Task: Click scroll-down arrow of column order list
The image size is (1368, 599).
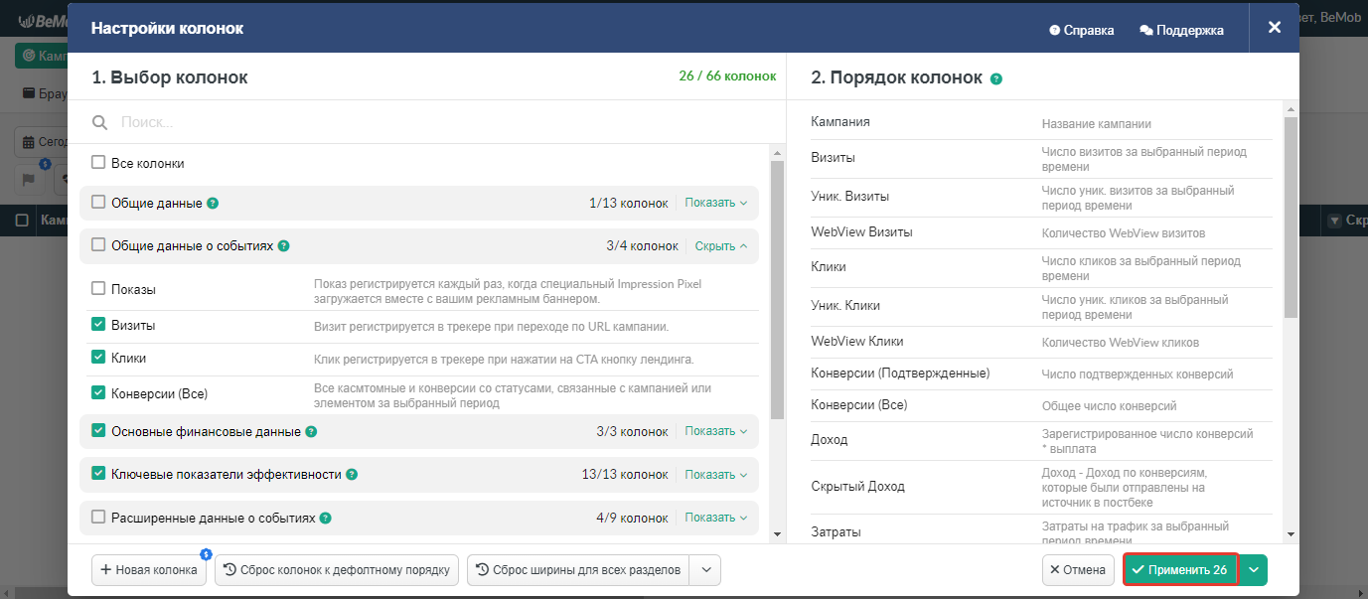Action: [x=1291, y=533]
